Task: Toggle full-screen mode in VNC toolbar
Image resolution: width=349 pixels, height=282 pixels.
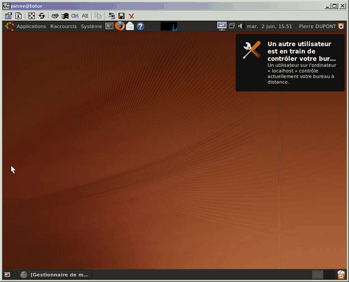Action: pyautogui.click(x=31, y=16)
